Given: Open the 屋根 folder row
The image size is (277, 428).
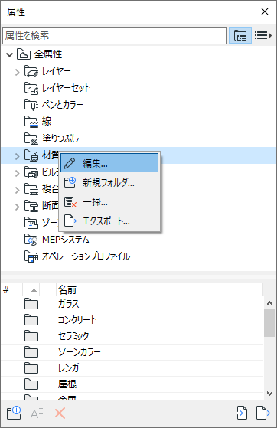Looking at the screenshot, I should (132, 384).
